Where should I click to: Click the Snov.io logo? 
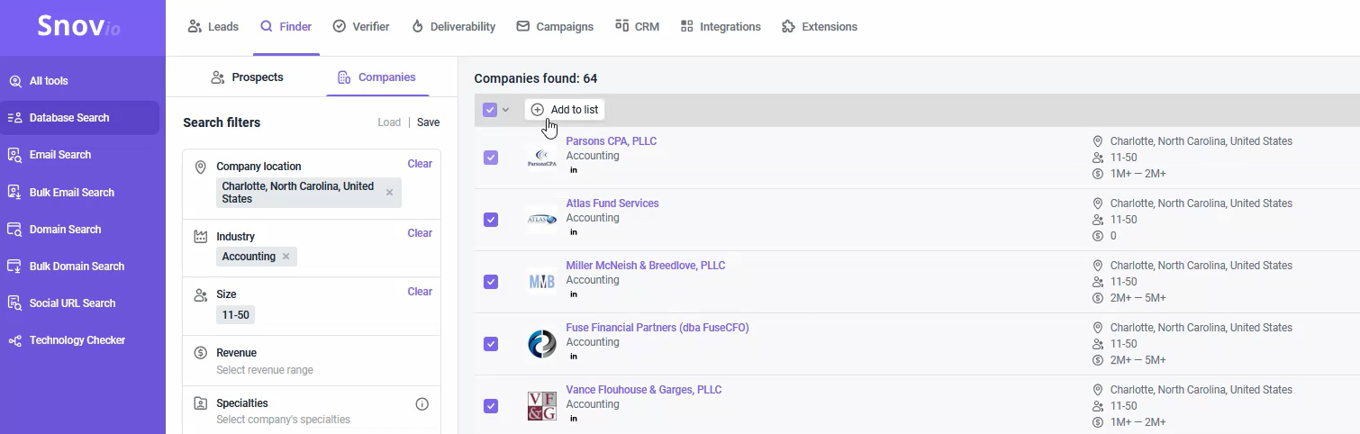78,27
